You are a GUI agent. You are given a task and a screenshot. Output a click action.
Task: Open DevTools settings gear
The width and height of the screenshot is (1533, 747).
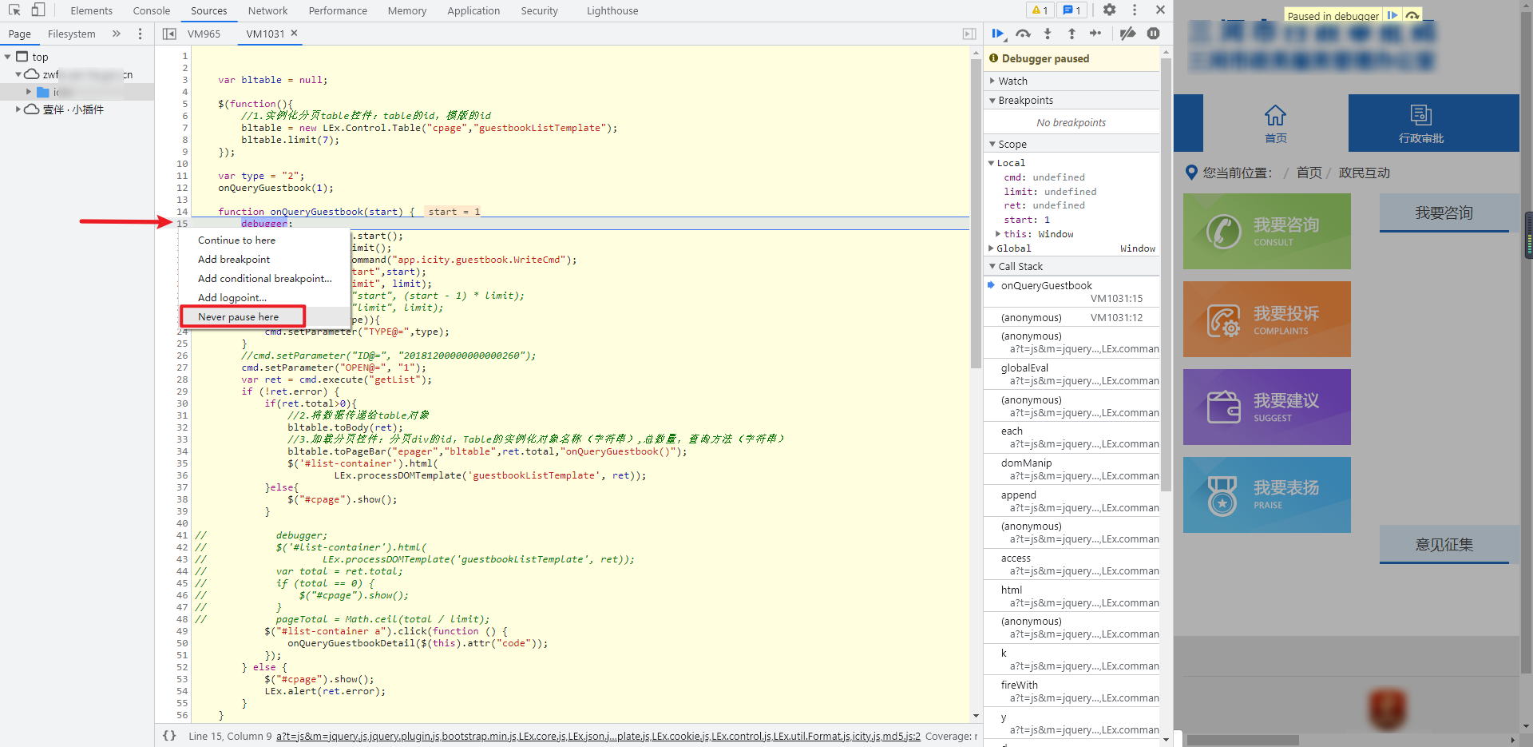click(1109, 10)
